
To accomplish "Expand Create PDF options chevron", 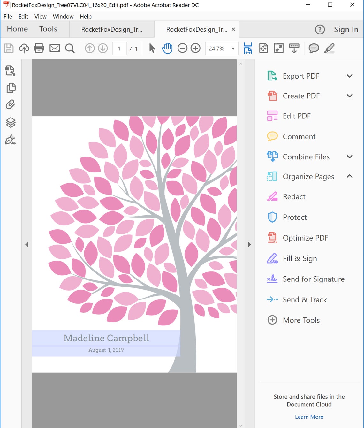I will [350, 96].
